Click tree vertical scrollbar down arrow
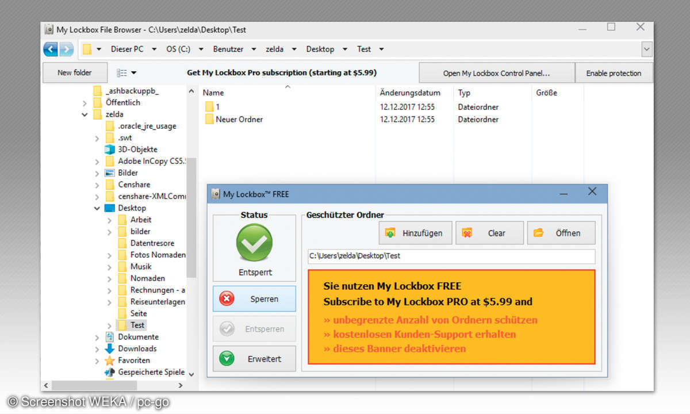This screenshot has width=690, height=414. pos(191,374)
